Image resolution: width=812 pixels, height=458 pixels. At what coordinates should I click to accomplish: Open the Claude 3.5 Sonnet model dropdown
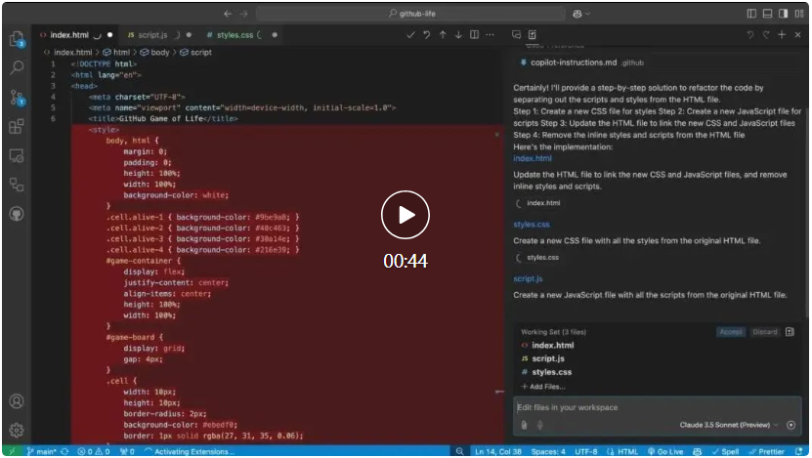coord(728,425)
